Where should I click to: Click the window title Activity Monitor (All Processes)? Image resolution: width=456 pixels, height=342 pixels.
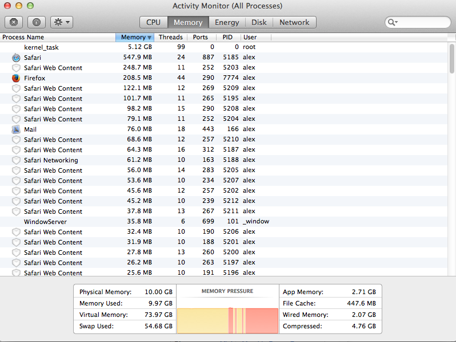[x=227, y=6]
